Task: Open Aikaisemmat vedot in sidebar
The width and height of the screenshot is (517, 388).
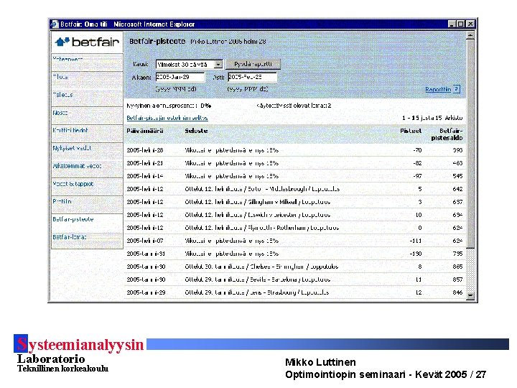Action: (x=87, y=169)
